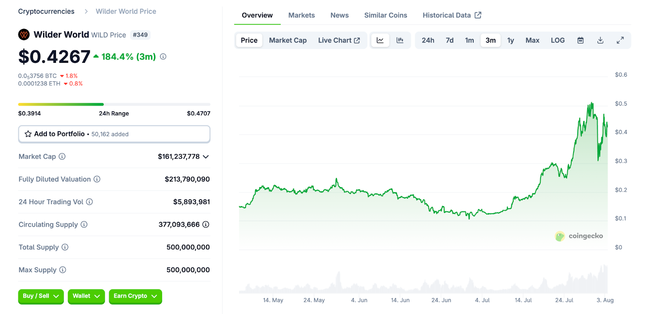
Task: Open the Earn Crypto dropdown
Action: (135, 296)
